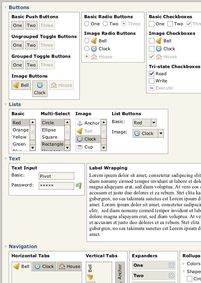
Task: Select Anchor item in Image list
Action: click(x=88, y=123)
